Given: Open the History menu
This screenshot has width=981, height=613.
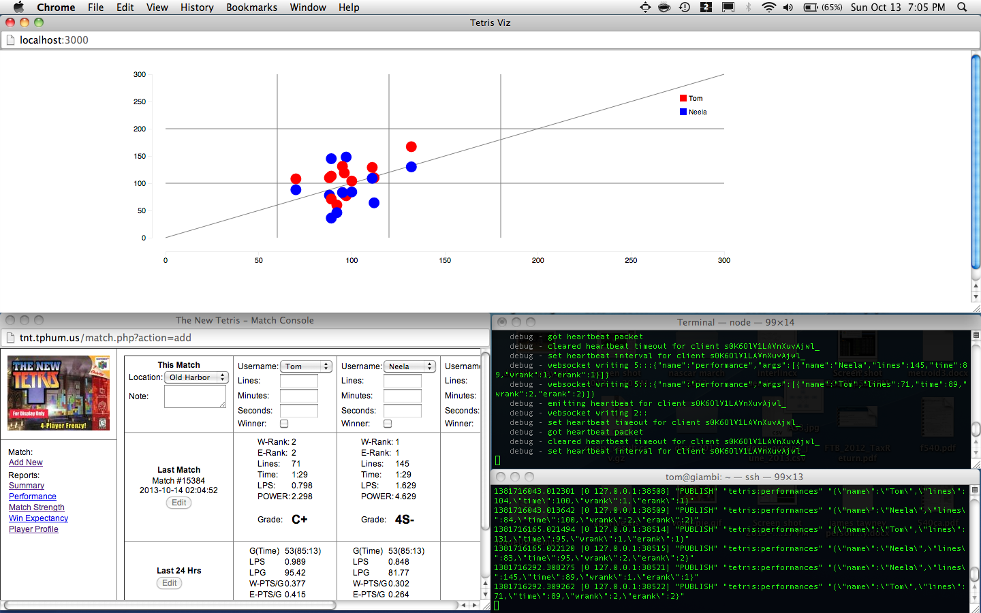Looking at the screenshot, I should click(197, 7).
